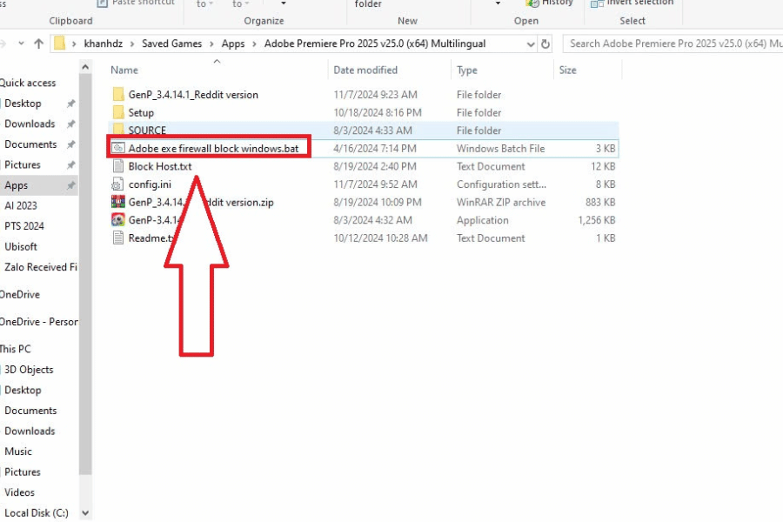Select the GenP_3.4.14.1_Reddit version folder icon
Screen dimensions: 783x522
click(118, 95)
